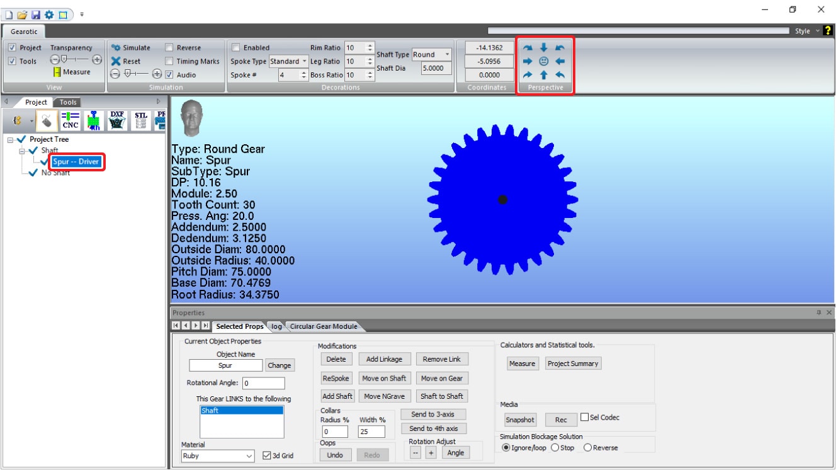Open the Spoke Type dropdown

coord(305,61)
